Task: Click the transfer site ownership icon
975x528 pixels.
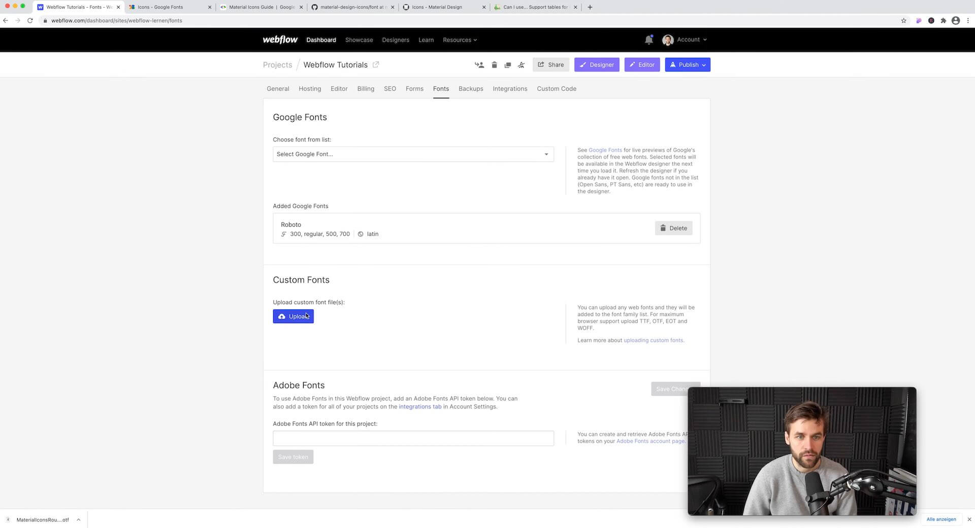Action: 478,65
